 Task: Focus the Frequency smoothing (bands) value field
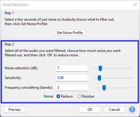[x=72, y=88]
